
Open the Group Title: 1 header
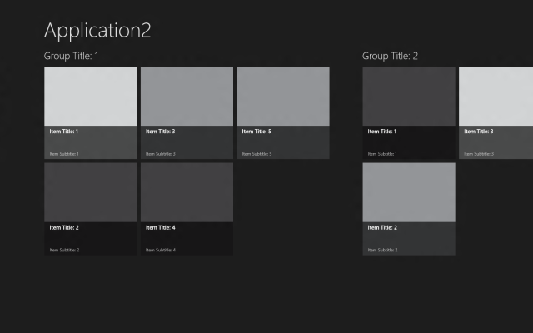(x=72, y=56)
